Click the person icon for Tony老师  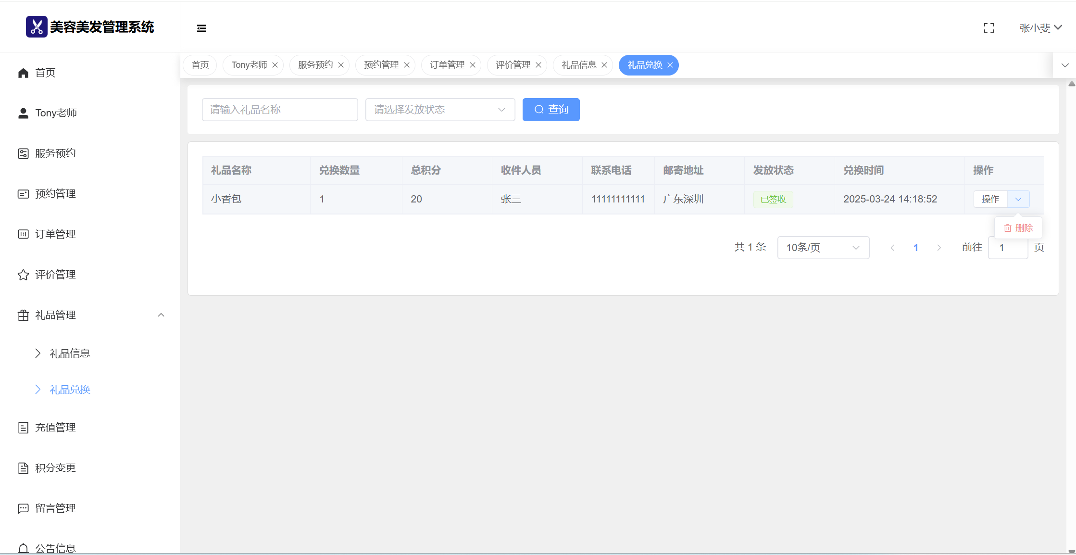[x=23, y=113]
